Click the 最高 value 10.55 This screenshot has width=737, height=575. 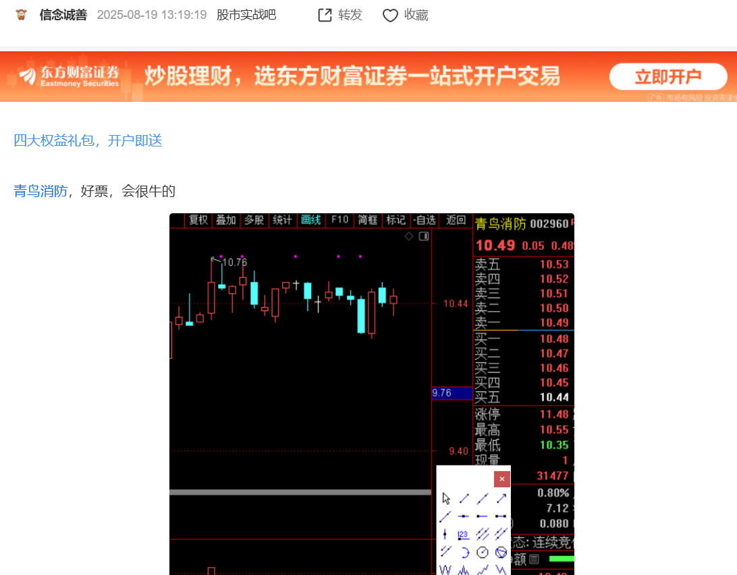[554, 430]
